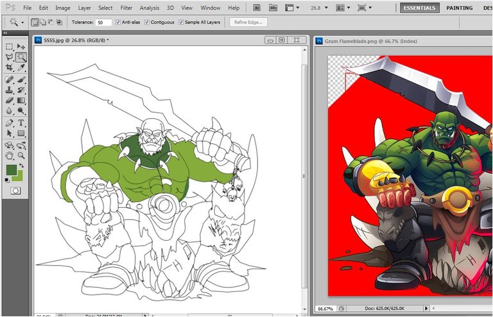The image size is (493, 317).
Task: Select the 3D Camera Rotate tool
Action: click(x=21, y=145)
